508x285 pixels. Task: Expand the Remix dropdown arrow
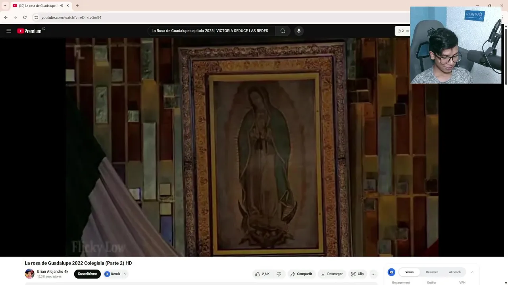(x=125, y=274)
